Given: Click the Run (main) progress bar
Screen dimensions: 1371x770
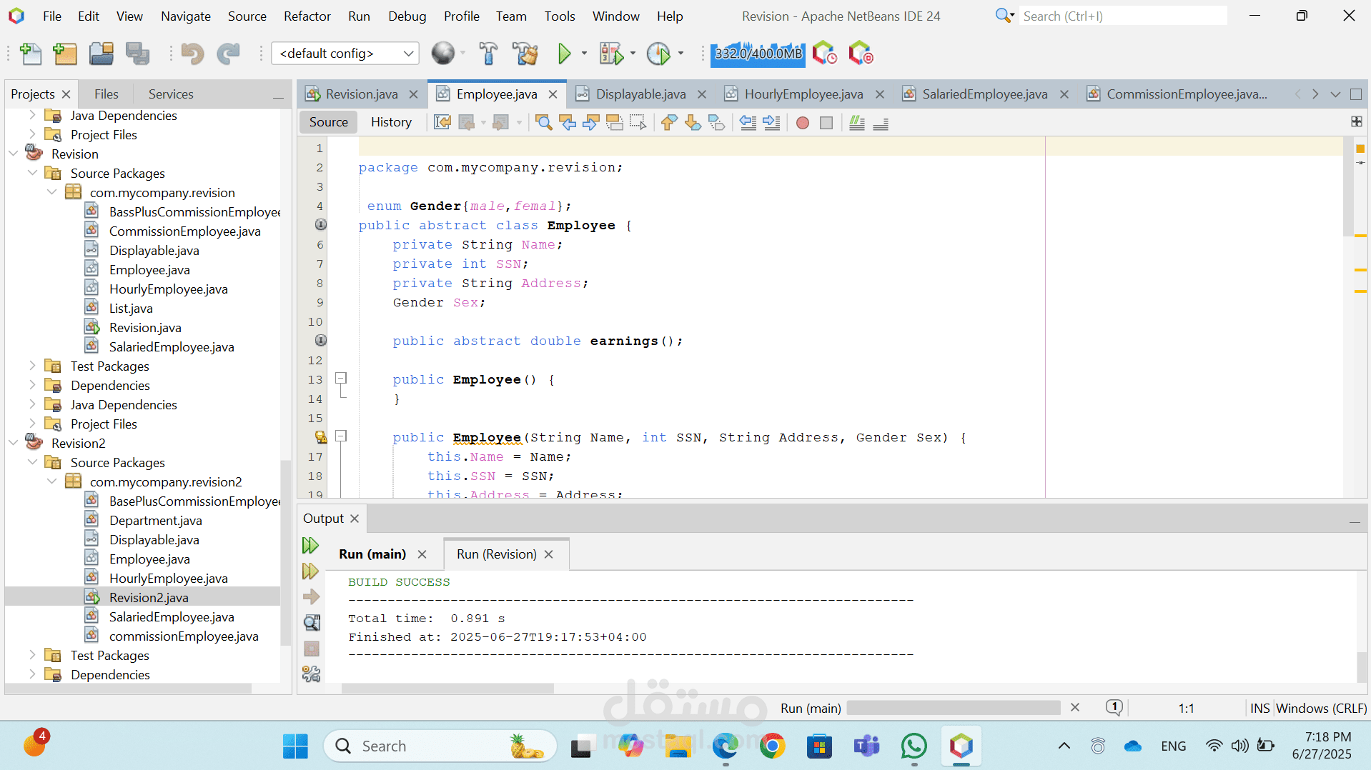Looking at the screenshot, I should pyautogui.click(x=953, y=708).
